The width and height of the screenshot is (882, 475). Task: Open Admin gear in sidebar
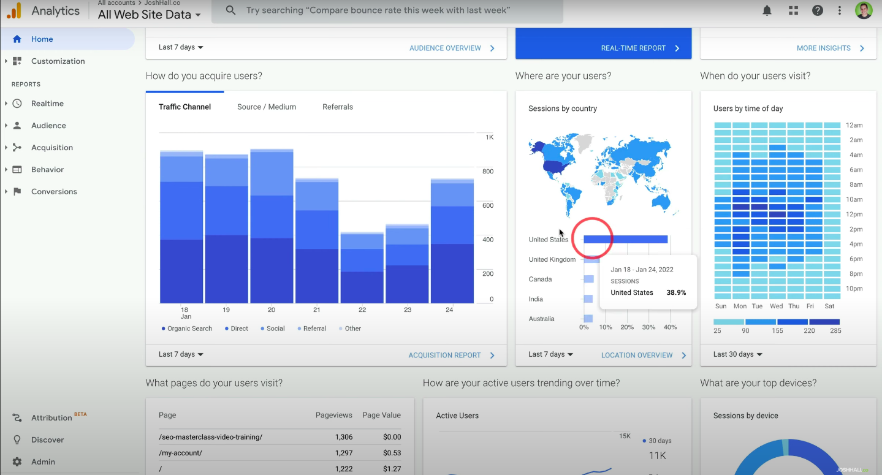click(42, 462)
